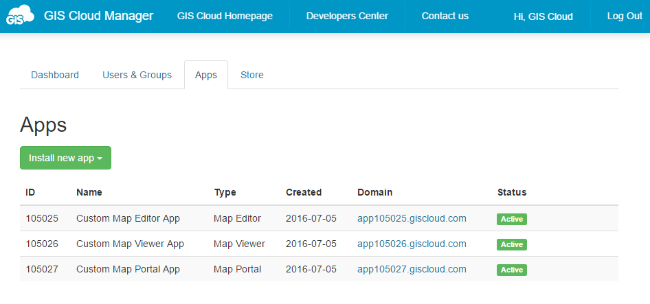Open GIS Cloud Homepage menu item
Image resolution: width=650 pixels, height=304 pixels.
225,16
